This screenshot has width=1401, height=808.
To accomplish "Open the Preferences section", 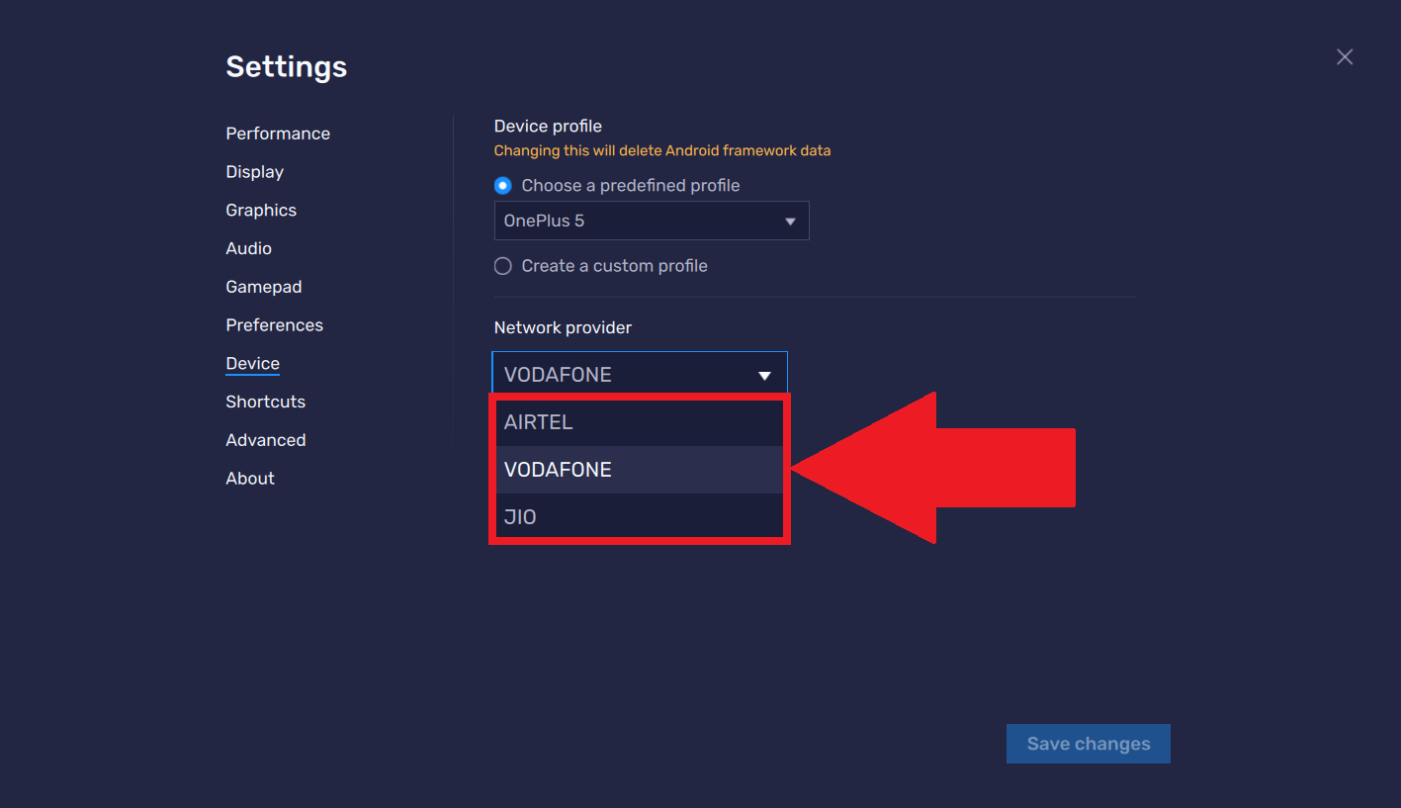I will [274, 325].
